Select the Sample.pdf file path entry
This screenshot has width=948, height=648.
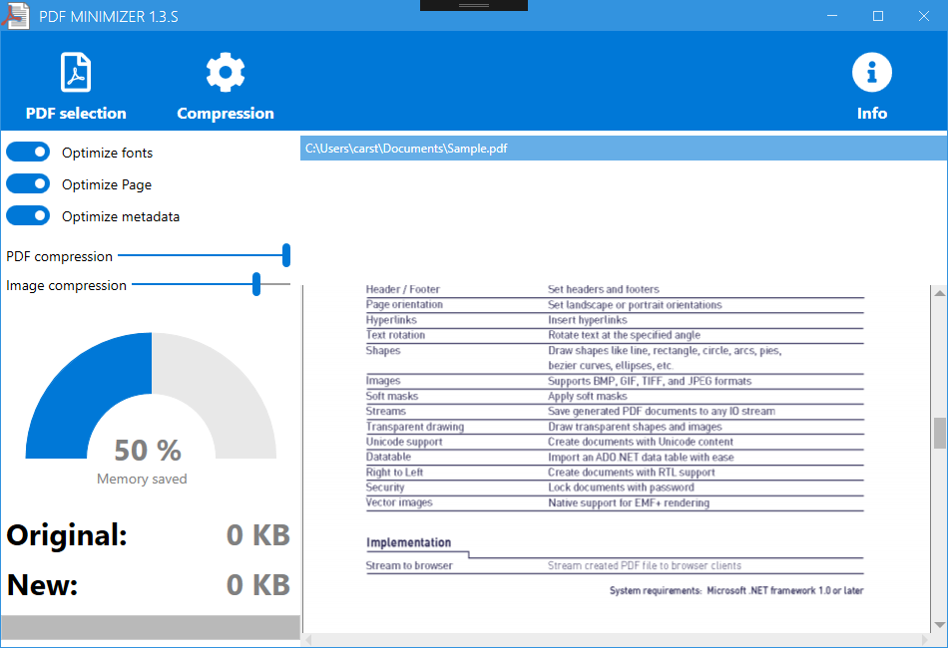[624, 149]
